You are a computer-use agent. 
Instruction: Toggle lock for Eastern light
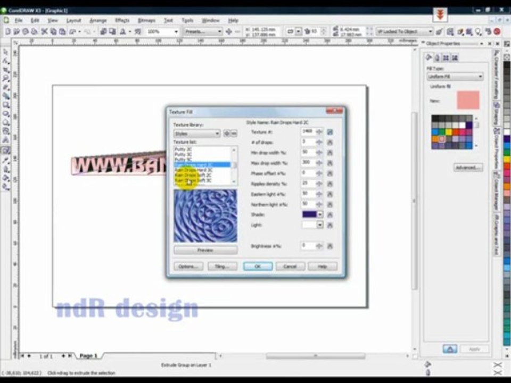coord(330,194)
